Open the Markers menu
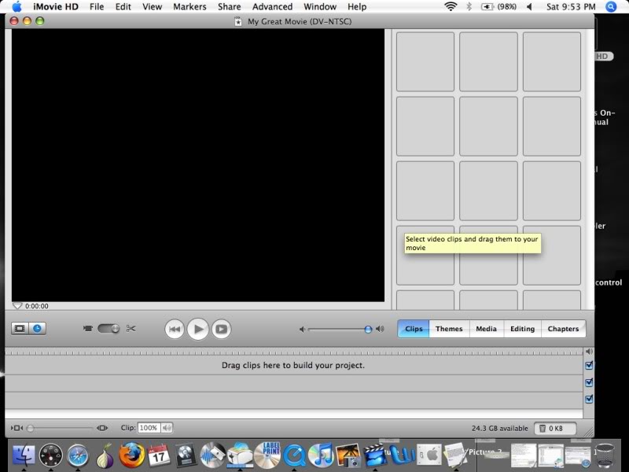 coord(189,6)
